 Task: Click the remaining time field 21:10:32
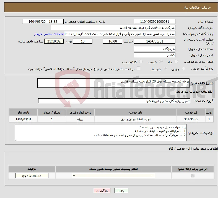[x=54, y=41]
